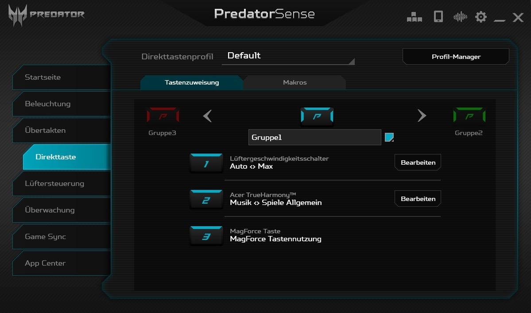Screen dimensions: 531x313
Task: Select the green Gruppe2 key icon
Action: coord(469,116)
